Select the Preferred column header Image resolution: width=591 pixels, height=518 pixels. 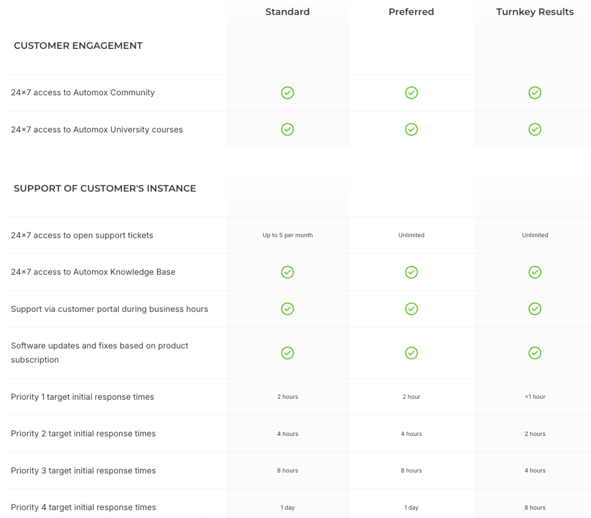(x=411, y=12)
